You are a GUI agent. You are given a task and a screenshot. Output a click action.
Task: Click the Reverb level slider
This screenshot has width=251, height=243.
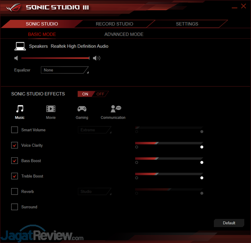coord(169,189)
